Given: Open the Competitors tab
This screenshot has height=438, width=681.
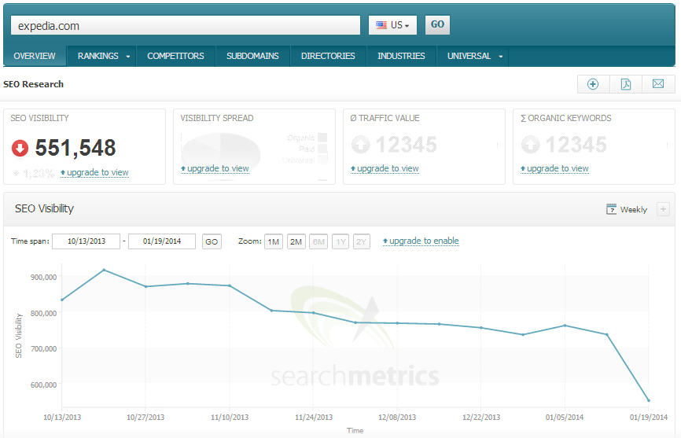Looking at the screenshot, I should click(175, 56).
